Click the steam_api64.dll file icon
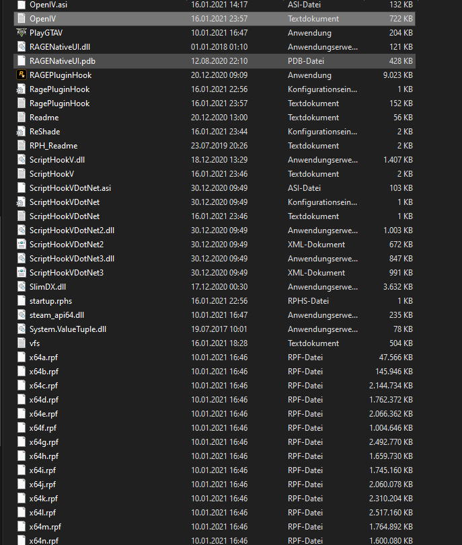Screen dimensions: 462x545 [x=22, y=315]
